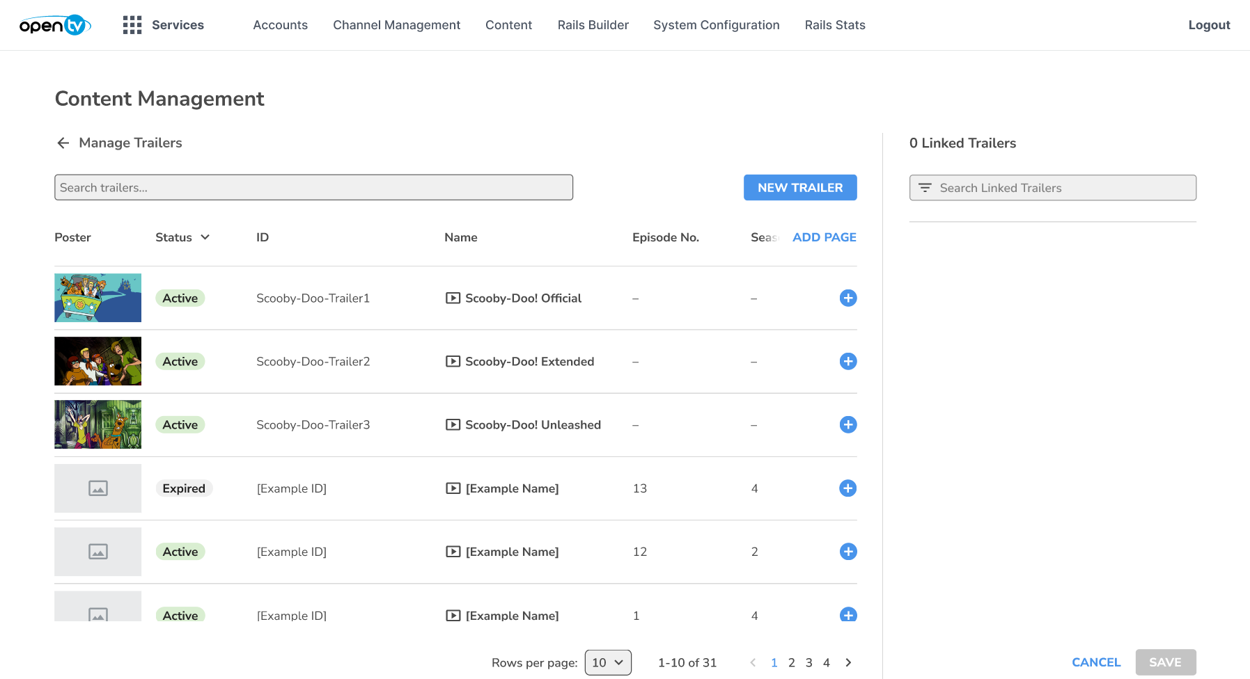1250x679 pixels.
Task: Open the Accounts menu
Action: [x=281, y=25]
